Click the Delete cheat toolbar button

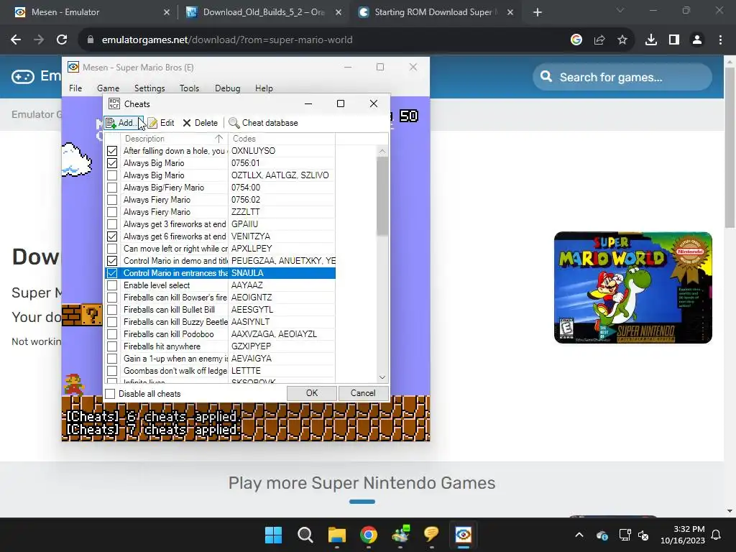point(200,123)
